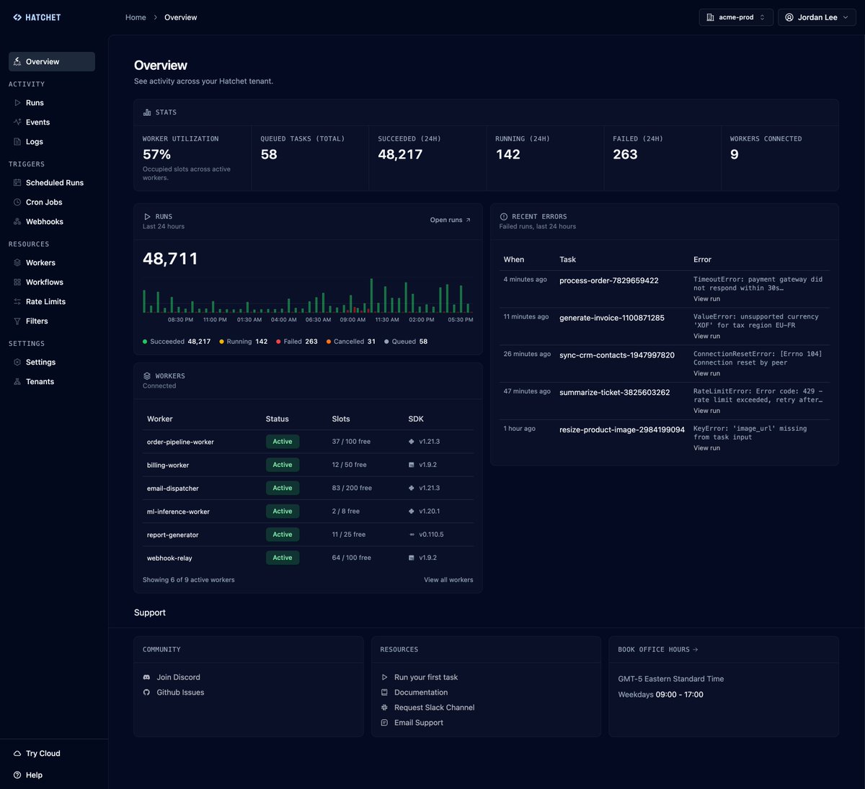Go to Home breadcrumb
The image size is (865, 789).
coord(136,17)
